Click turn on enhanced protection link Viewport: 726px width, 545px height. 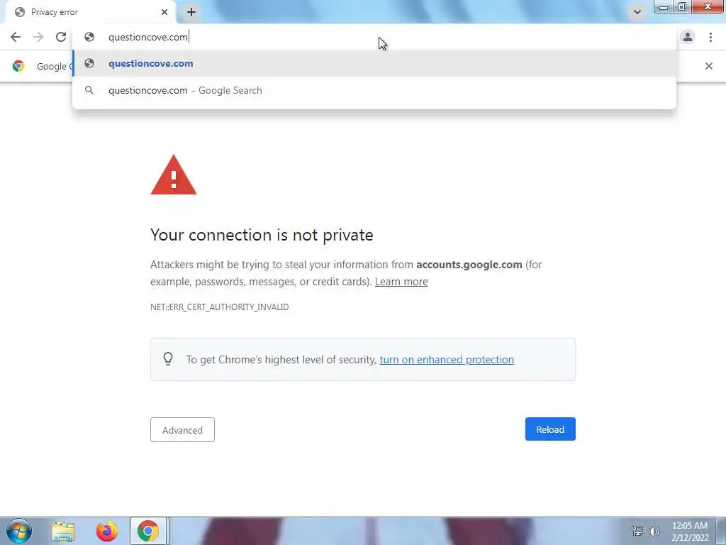447,360
